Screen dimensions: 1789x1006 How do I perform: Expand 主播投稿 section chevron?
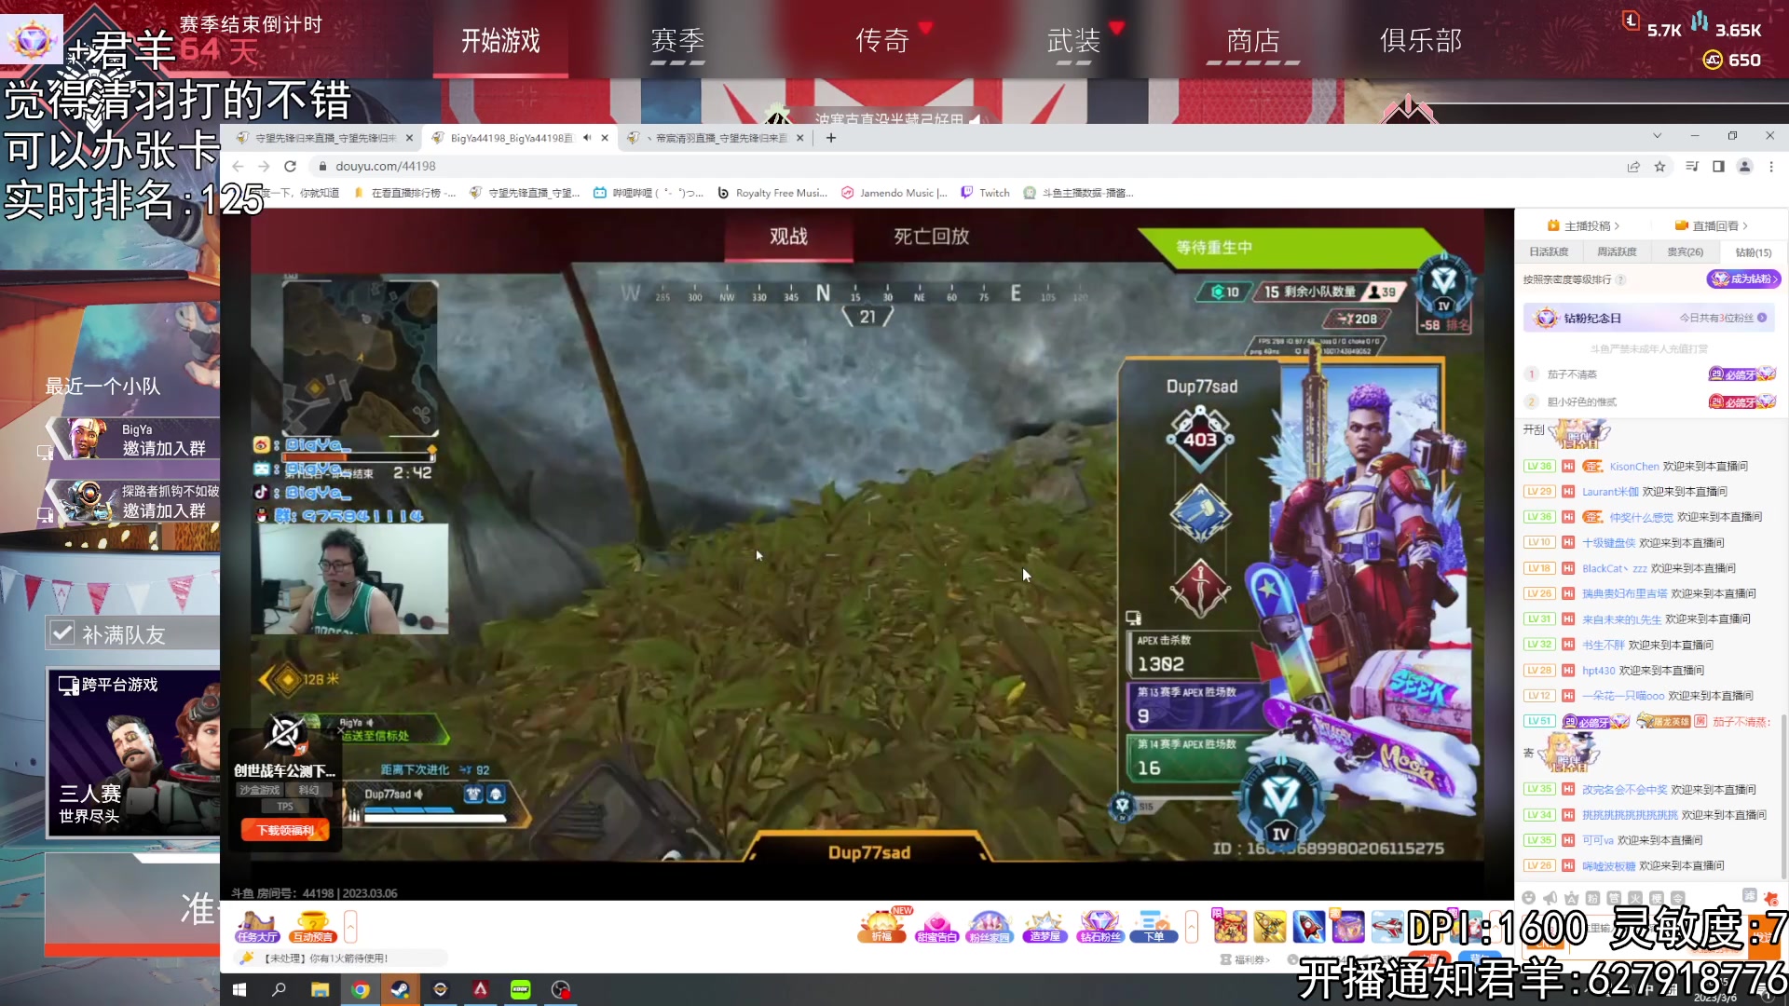1617,225
